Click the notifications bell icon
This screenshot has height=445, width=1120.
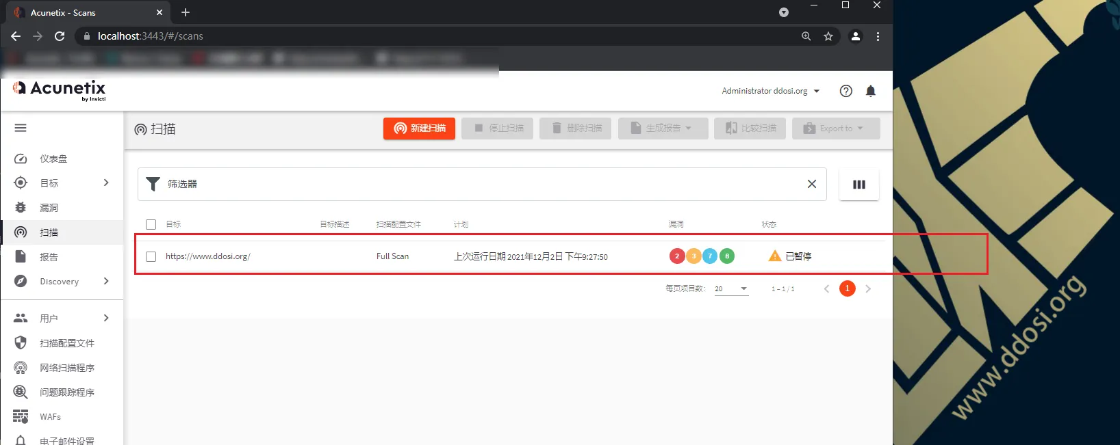click(x=870, y=91)
